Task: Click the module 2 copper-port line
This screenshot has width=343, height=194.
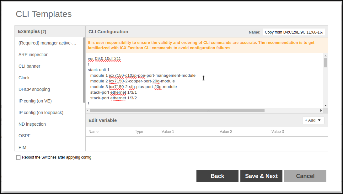Action: pyautogui.click(x=132, y=81)
